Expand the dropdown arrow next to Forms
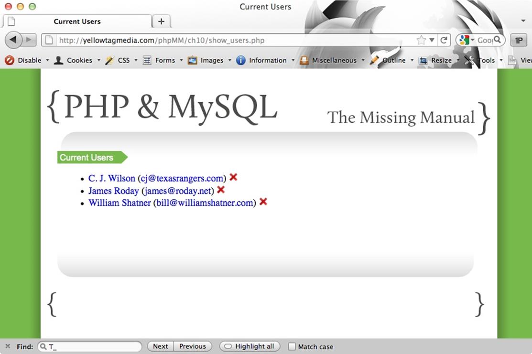The height and width of the screenshot is (354, 532). [181, 60]
